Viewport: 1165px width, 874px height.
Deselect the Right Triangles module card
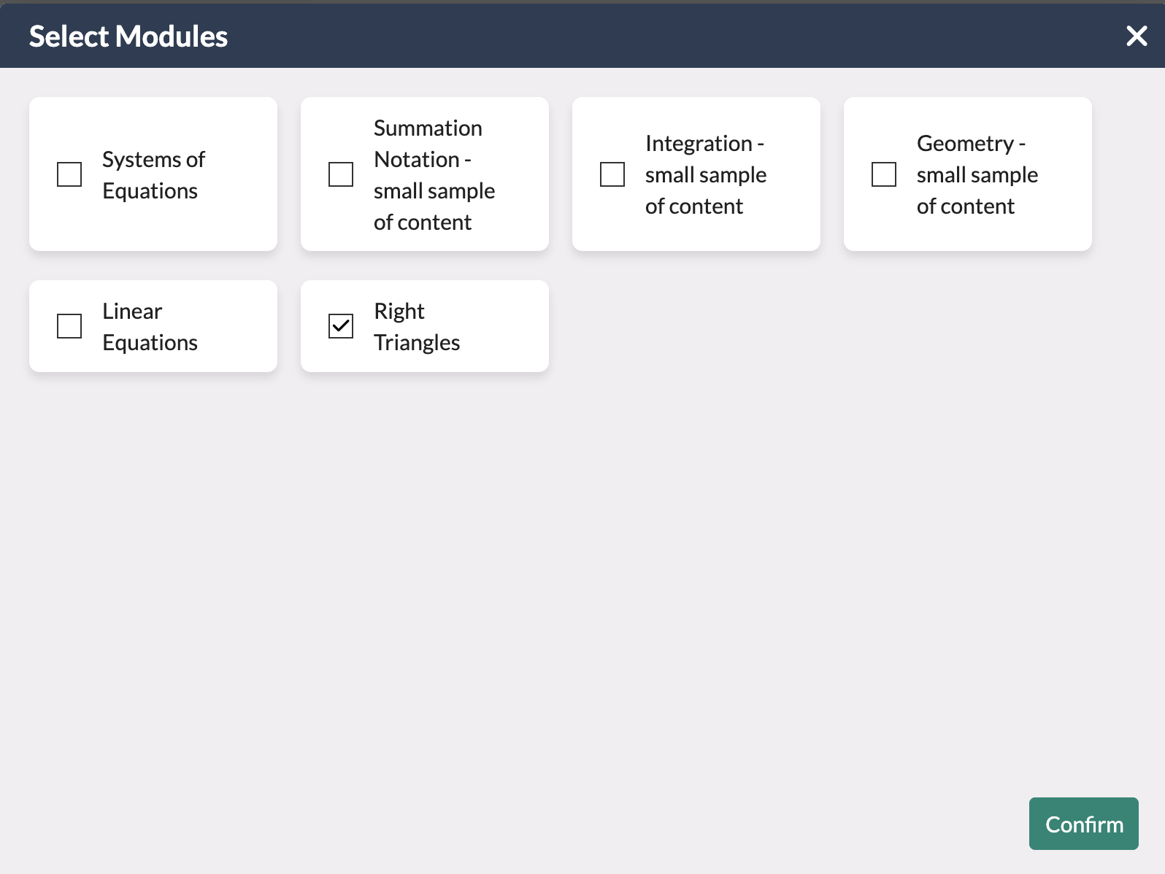[x=424, y=326]
